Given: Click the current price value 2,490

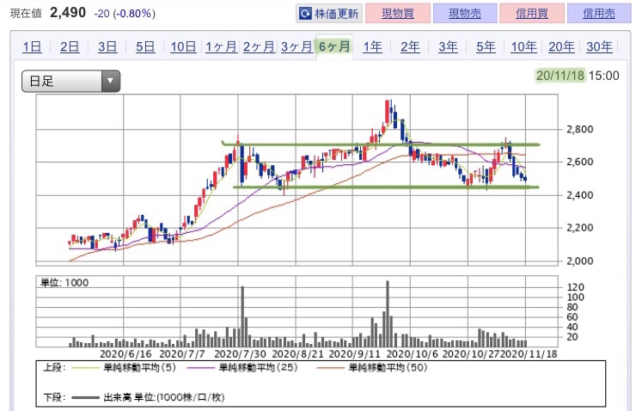Looking at the screenshot, I should [x=68, y=13].
